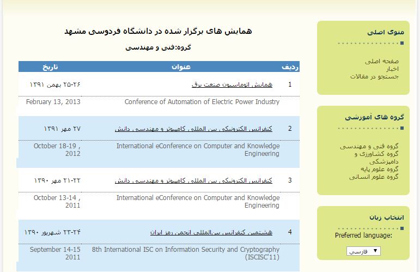
Task: Click the Persian date ۲۳-۲۴ شهریور ۱۳۹۰
Action: [52, 232]
